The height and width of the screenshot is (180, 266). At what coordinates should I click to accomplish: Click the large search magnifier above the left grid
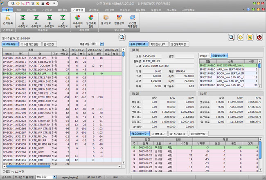click(x=122, y=37)
